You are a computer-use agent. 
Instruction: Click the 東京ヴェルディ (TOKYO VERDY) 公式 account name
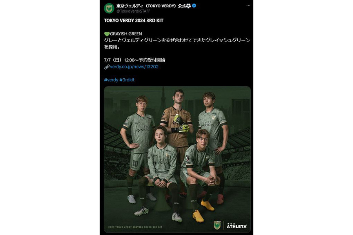tap(151, 6)
